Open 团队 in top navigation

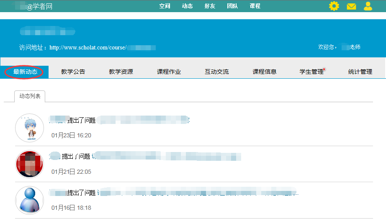[232, 6]
